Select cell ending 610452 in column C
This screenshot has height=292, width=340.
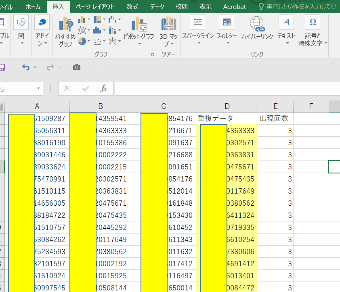pyautogui.click(x=164, y=227)
